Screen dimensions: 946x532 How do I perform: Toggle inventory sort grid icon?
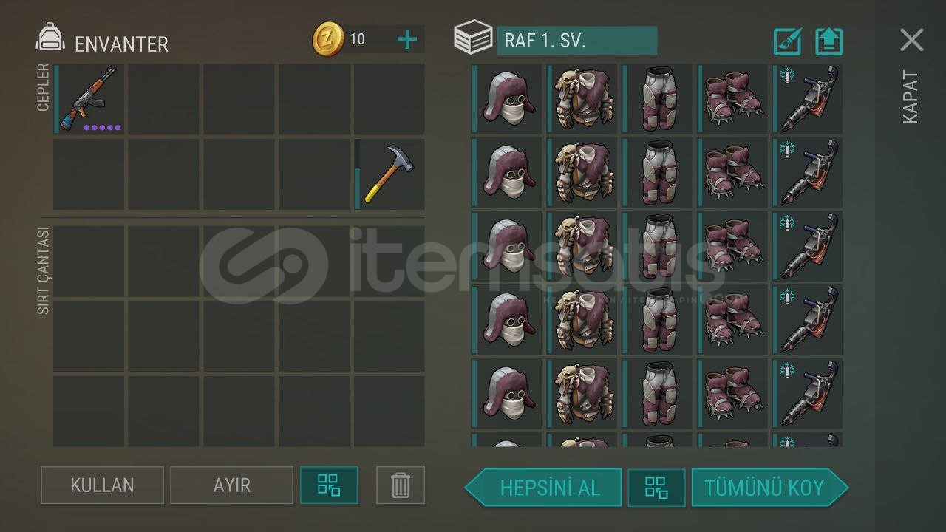pyautogui.click(x=329, y=485)
